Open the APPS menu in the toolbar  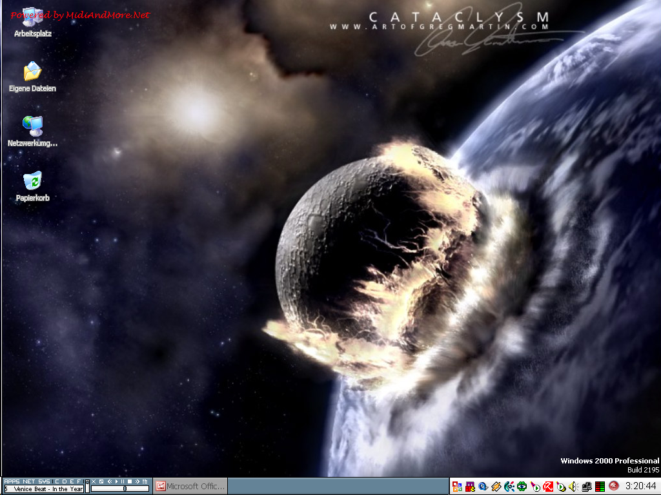coord(12,481)
